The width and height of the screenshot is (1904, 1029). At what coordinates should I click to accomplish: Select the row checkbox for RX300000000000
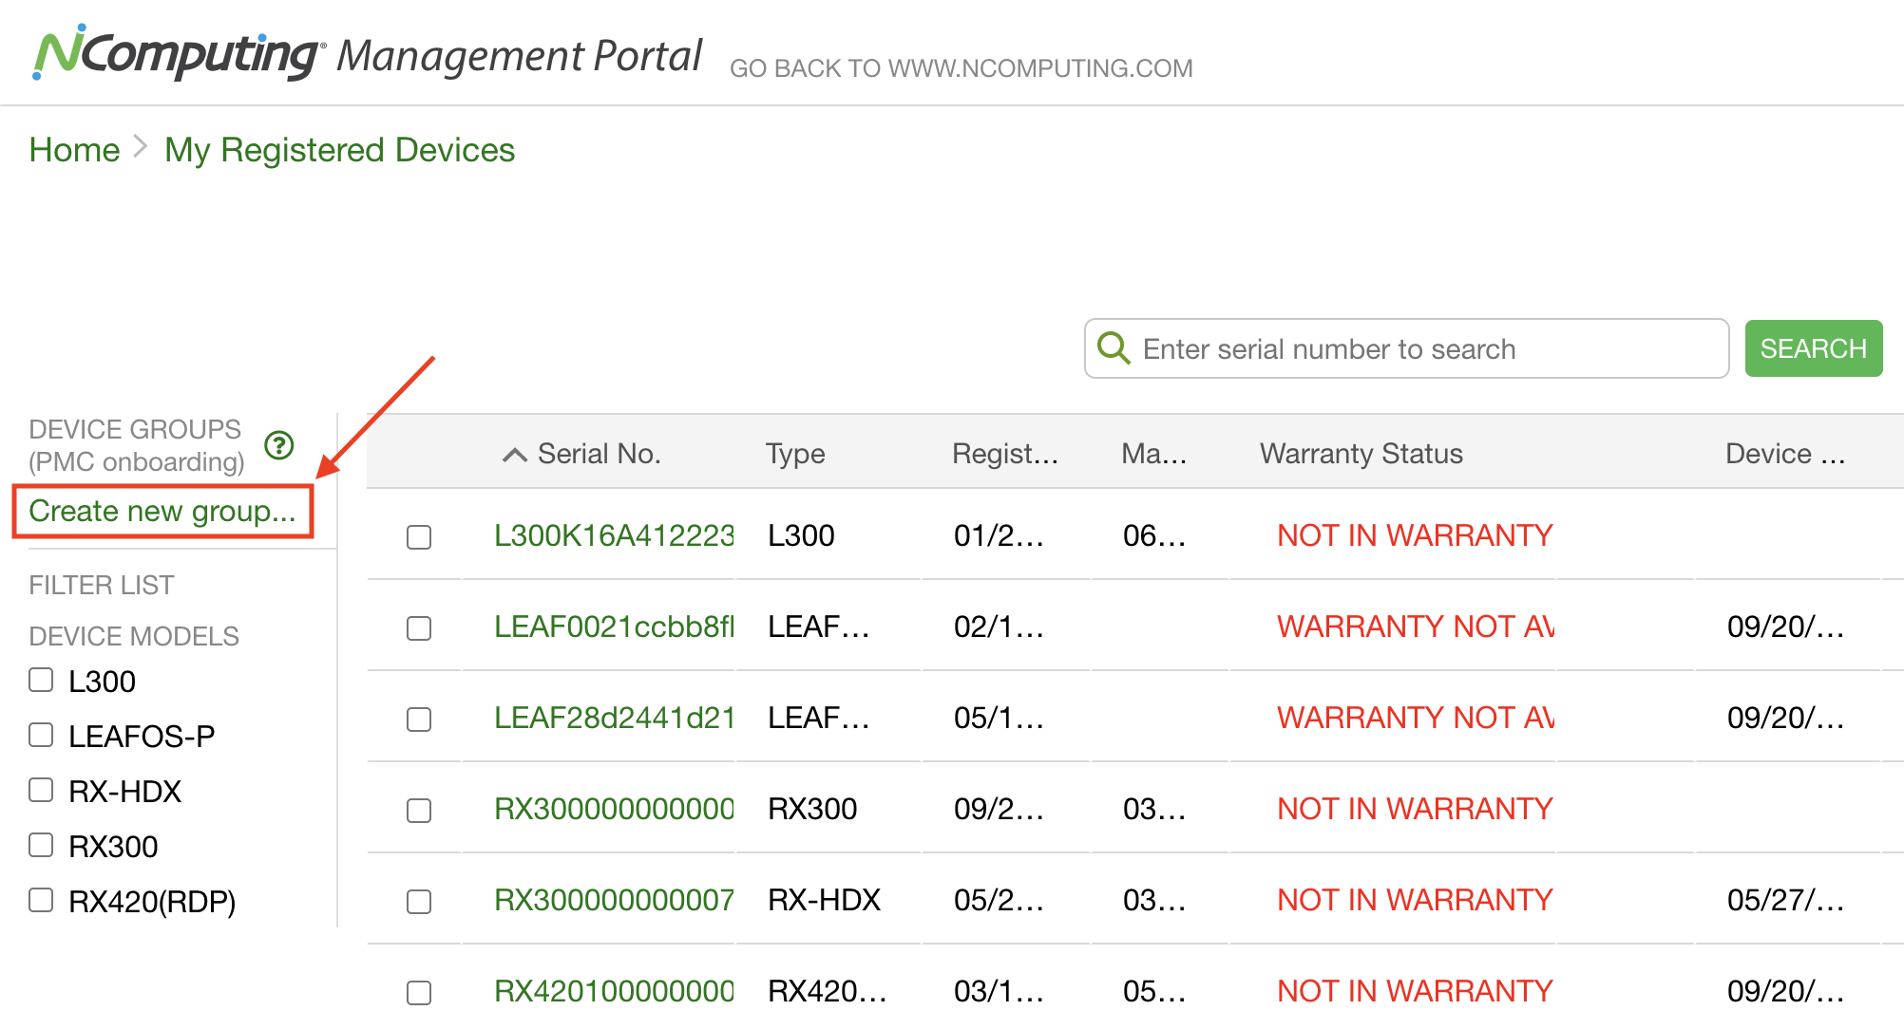(x=419, y=811)
